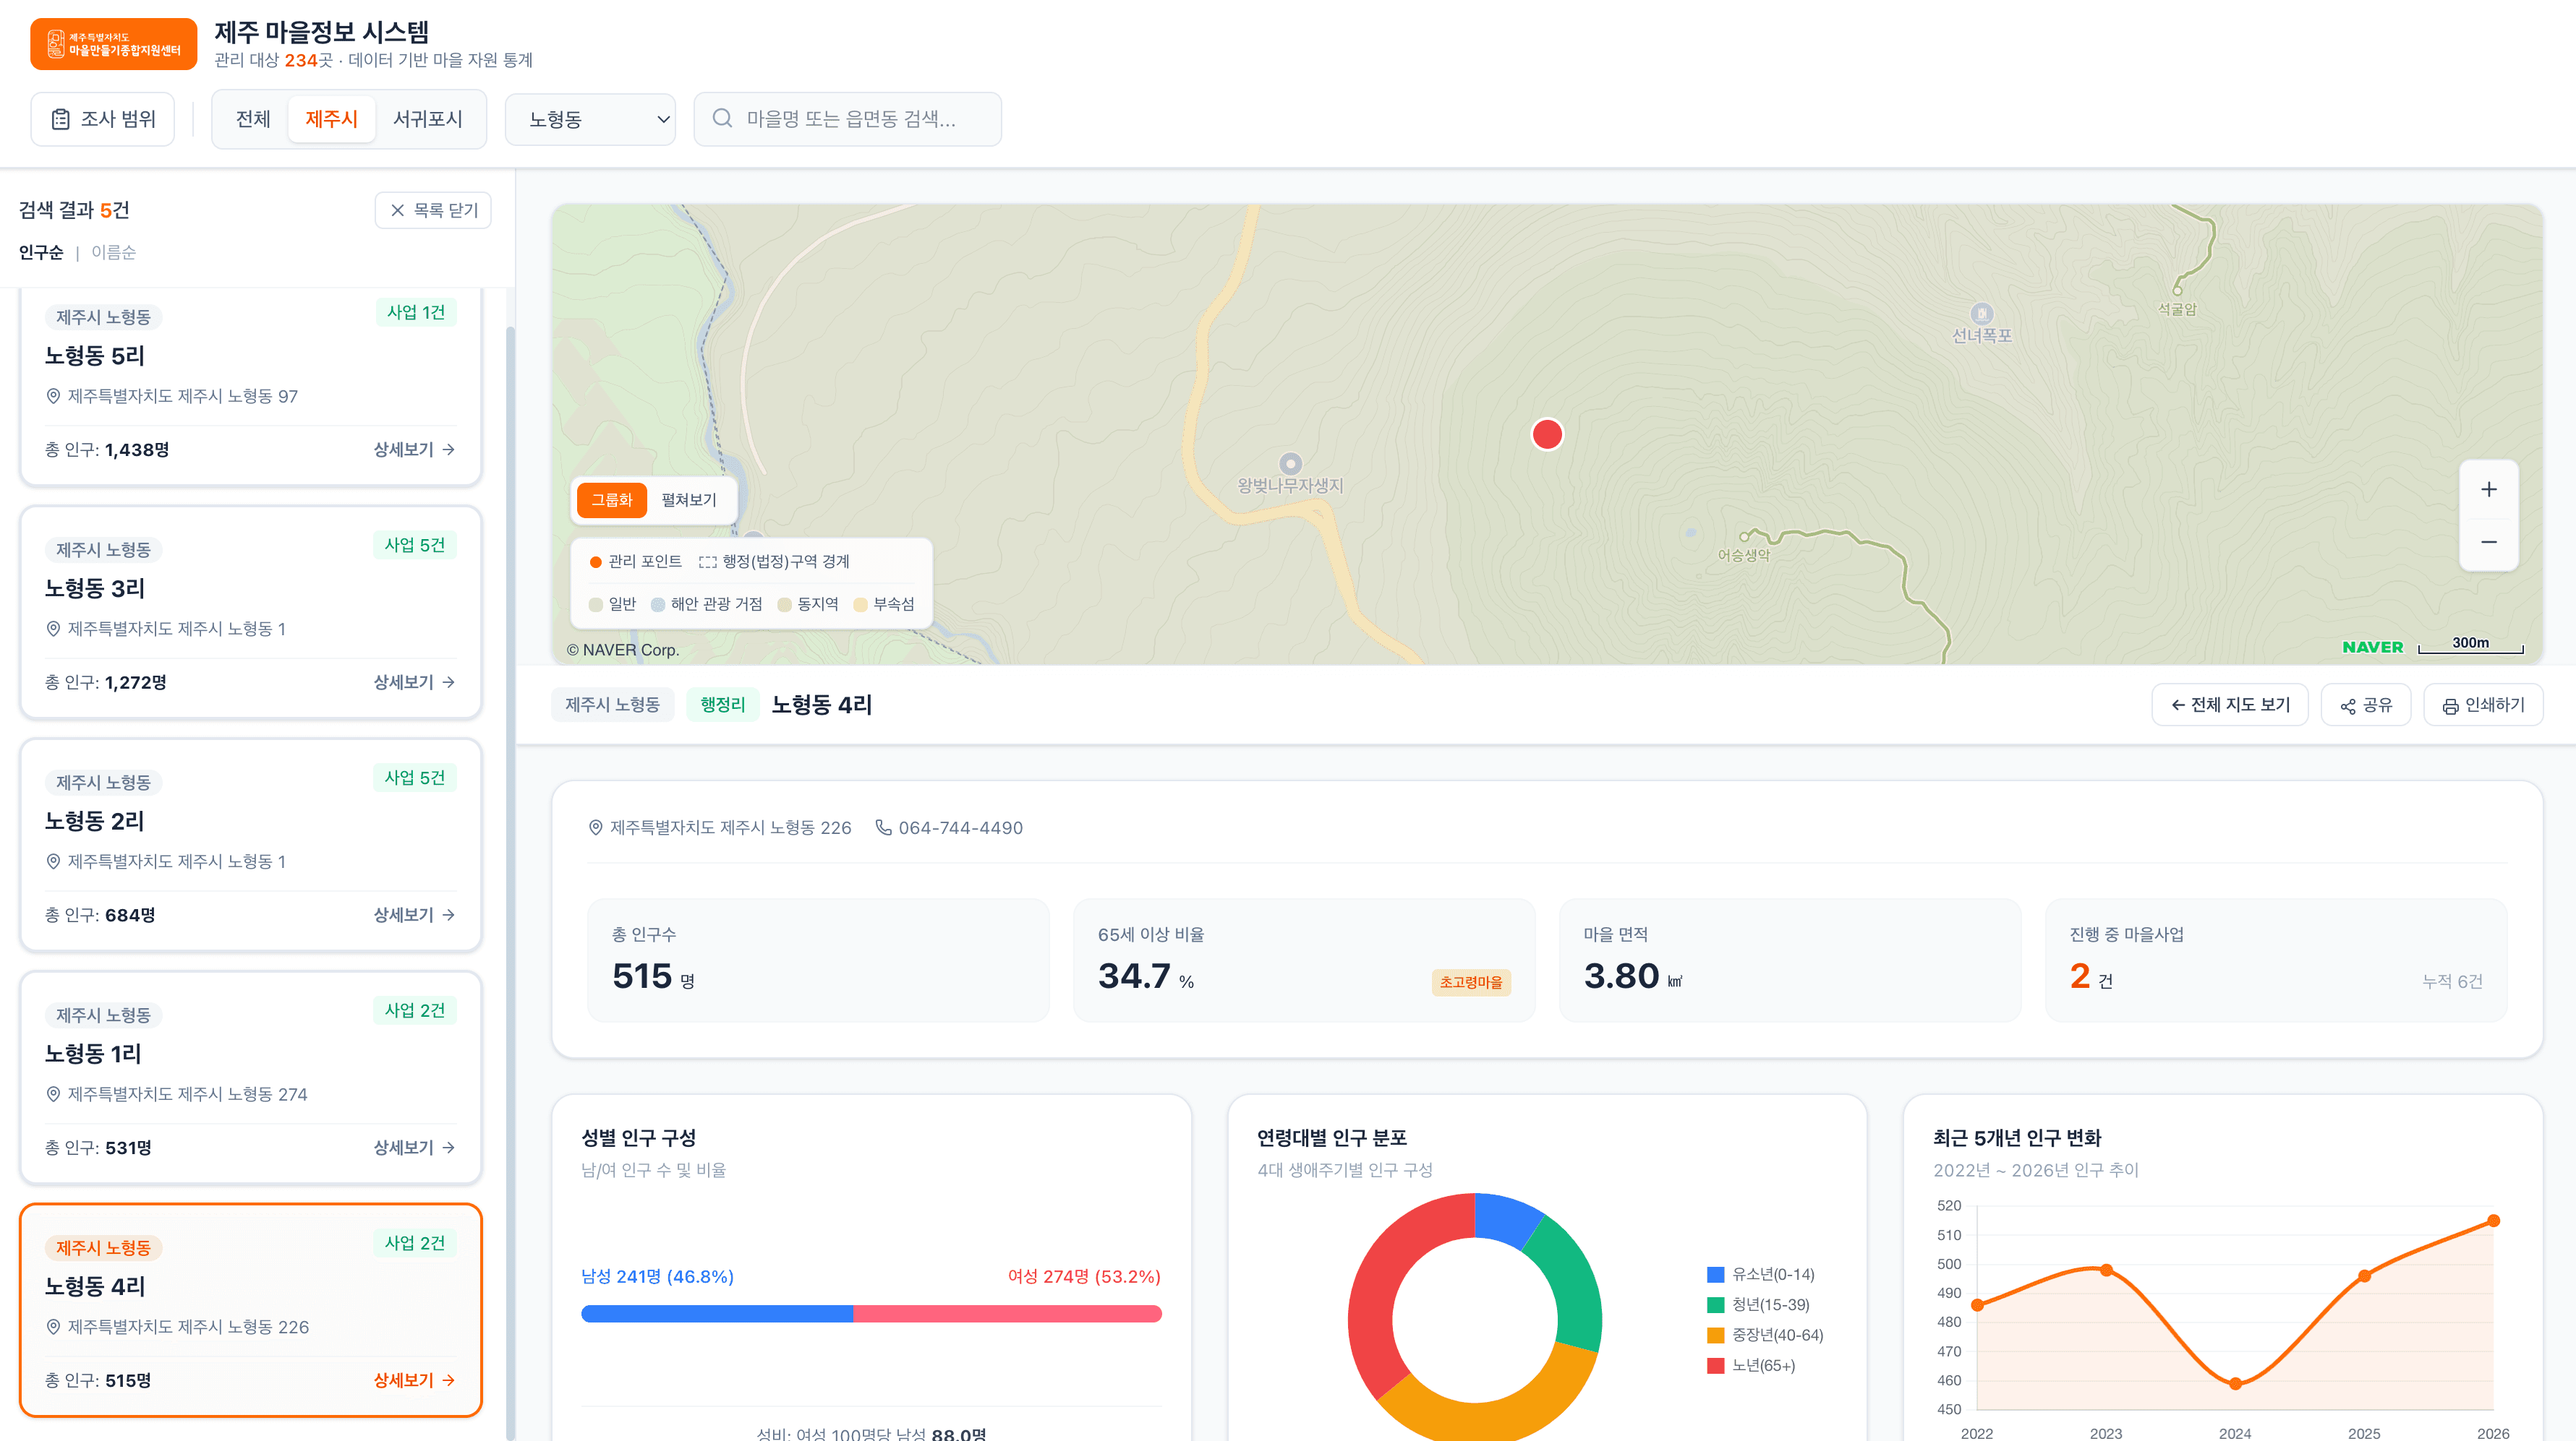Click the 선녀폭포 landmark icon on map
This screenshot has height=1441, width=2576.
[x=1981, y=314]
